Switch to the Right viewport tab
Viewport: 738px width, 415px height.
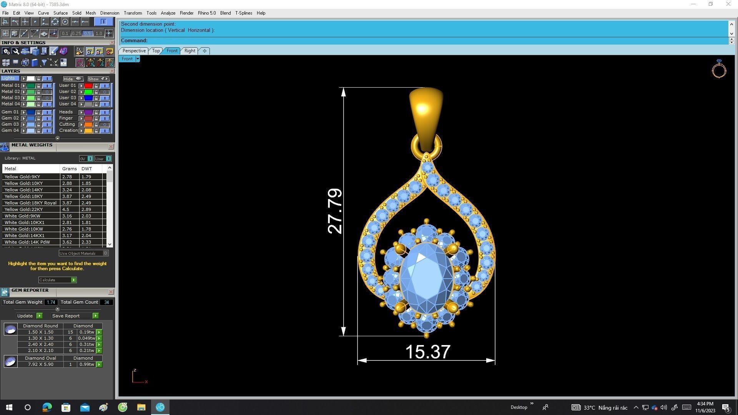pyautogui.click(x=190, y=51)
